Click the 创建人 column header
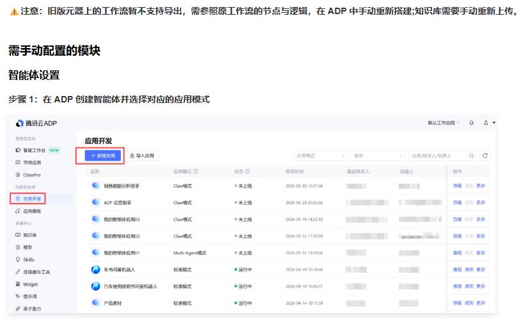Screen dimensions: 530x322 [x=406, y=172]
